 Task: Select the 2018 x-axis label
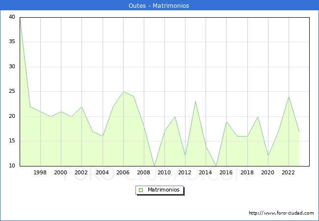point(247,173)
